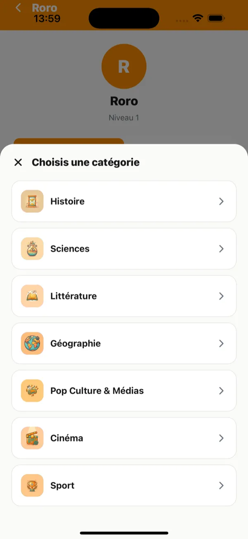
Task: Close the category chooser with X
Action: (18, 162)
